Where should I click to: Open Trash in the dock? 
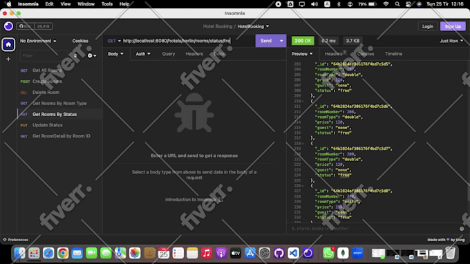pyautogui.click(x=450, y=253)
